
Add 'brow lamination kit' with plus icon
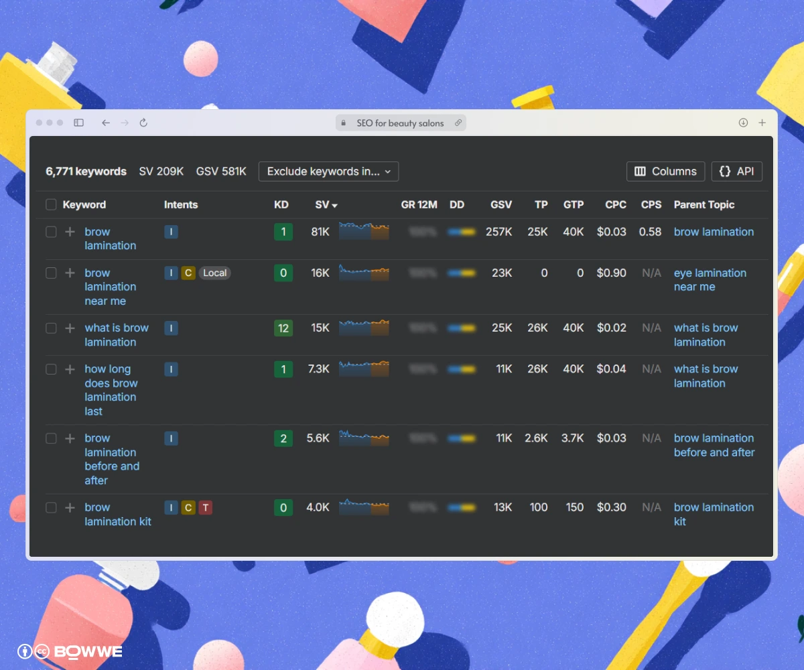70,508
